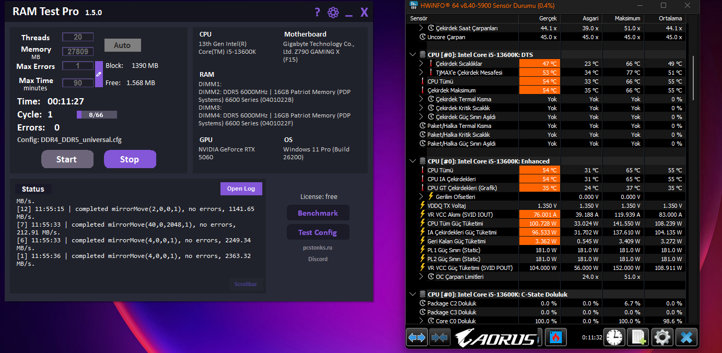The width and height of the screenshot is (722, 353).
Task: Click the HWiNFO title bar app icon
Action: point(414,6)
